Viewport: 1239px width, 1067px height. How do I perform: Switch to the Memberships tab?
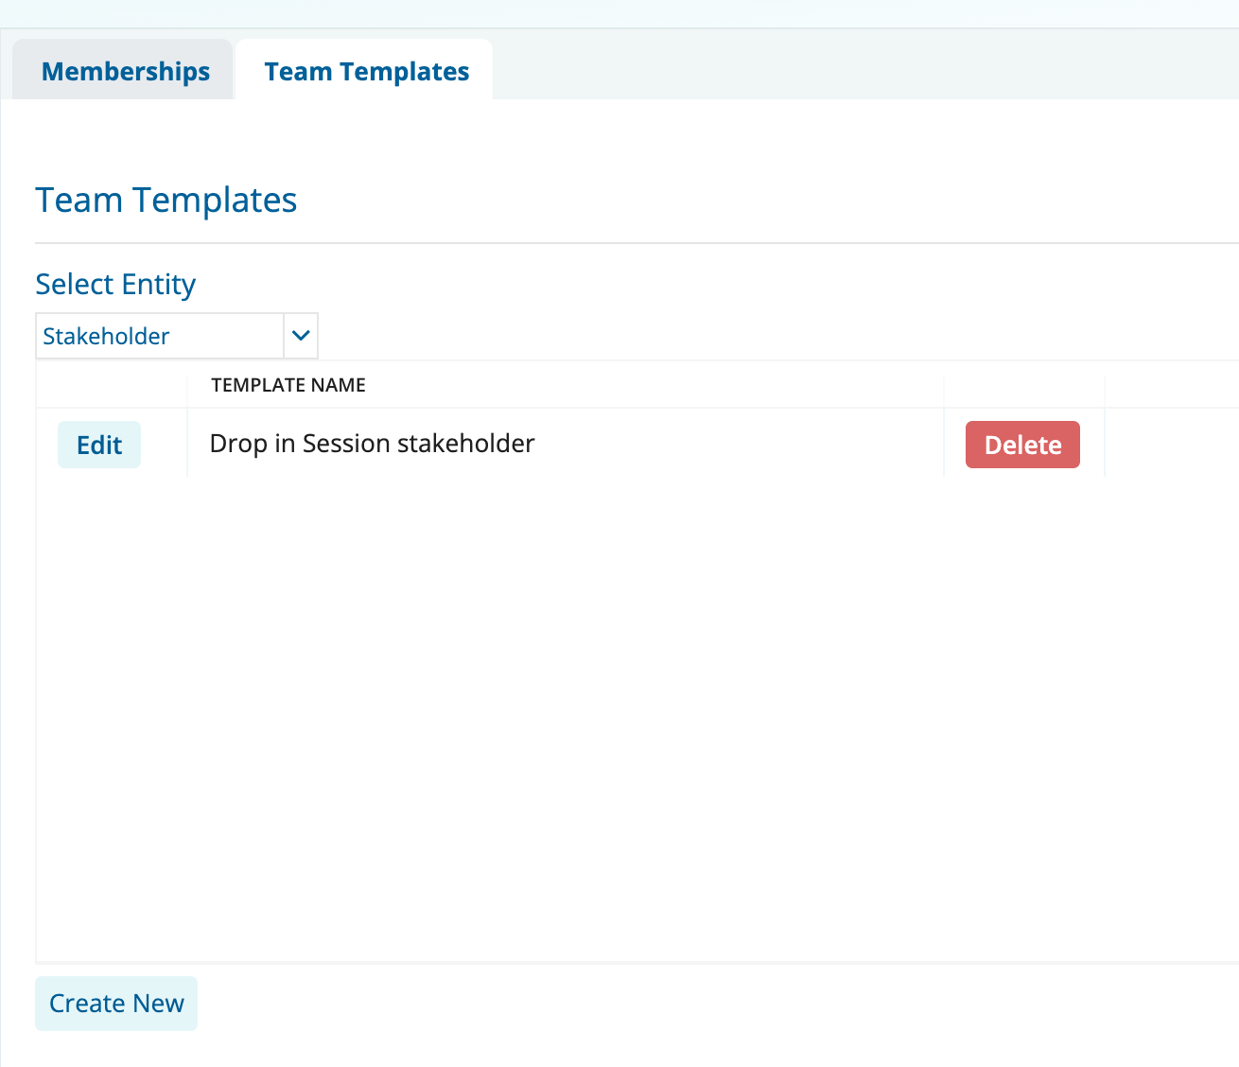[123, 71]
